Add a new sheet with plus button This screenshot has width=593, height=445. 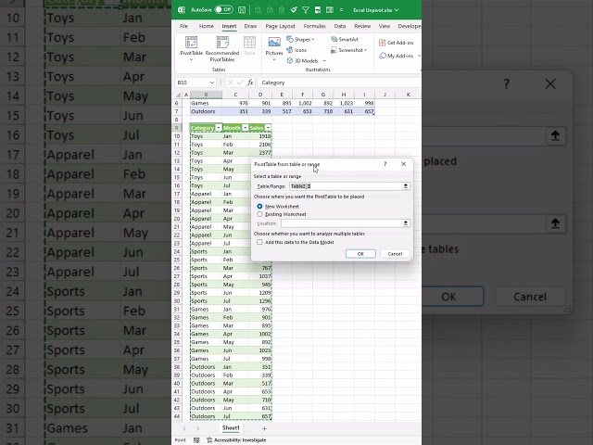click(264, 428)
